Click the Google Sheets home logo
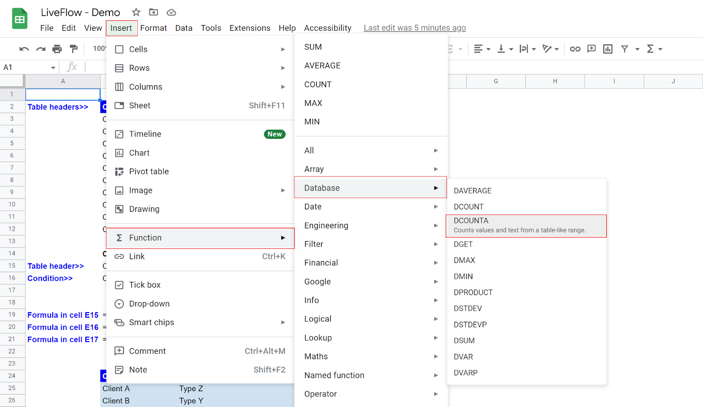 coord(19,19)
